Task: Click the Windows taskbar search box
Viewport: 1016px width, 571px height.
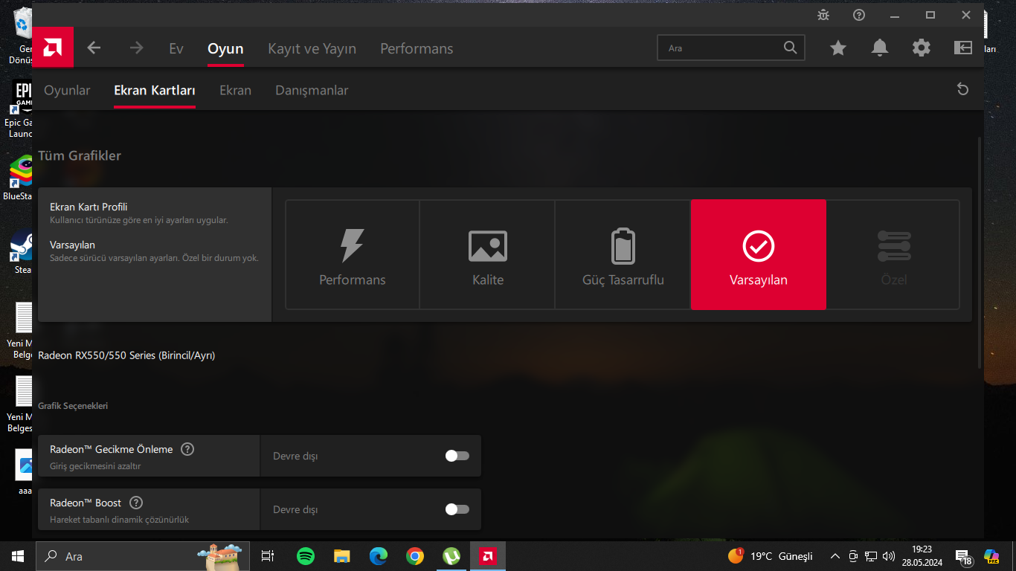Action: (141, 556)
